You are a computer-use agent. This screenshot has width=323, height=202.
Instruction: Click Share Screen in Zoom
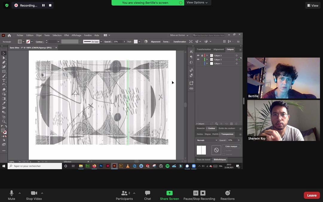pyautogui.click(x=169, y=195)
